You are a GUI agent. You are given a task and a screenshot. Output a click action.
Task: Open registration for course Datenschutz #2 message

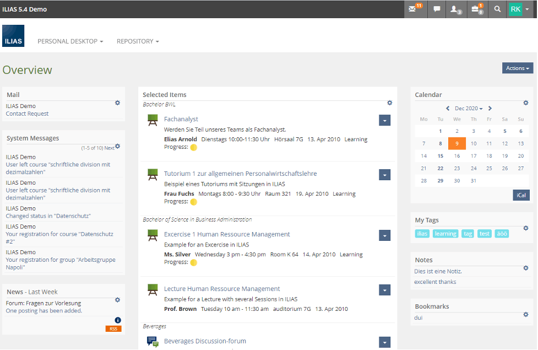coord(59,238)
